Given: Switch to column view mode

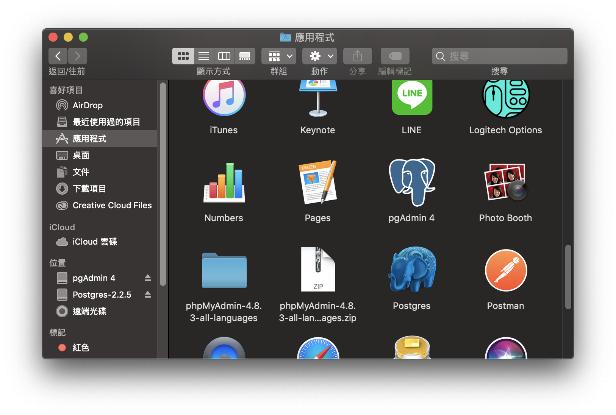Looking at the screenshot, I should (x=224, y=56).
